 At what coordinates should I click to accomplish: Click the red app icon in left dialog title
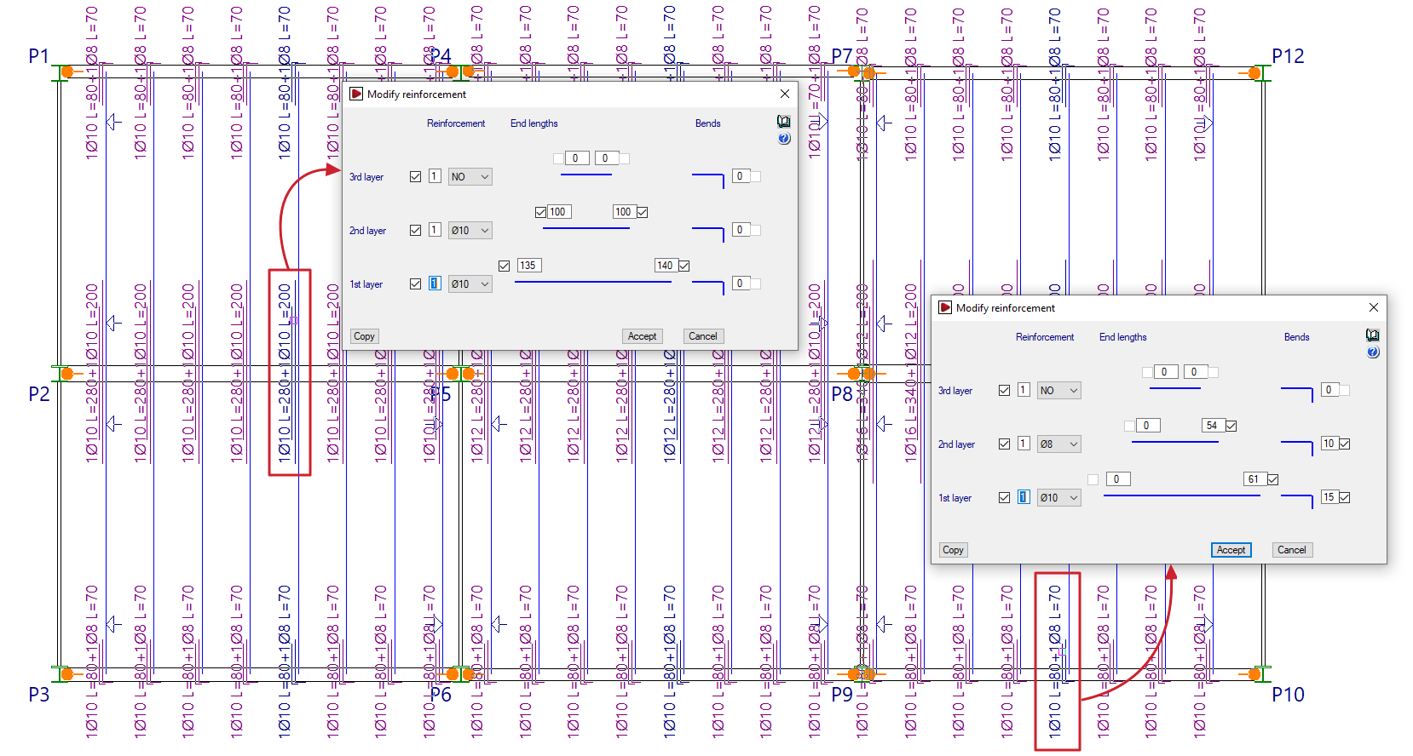[356, 94]
